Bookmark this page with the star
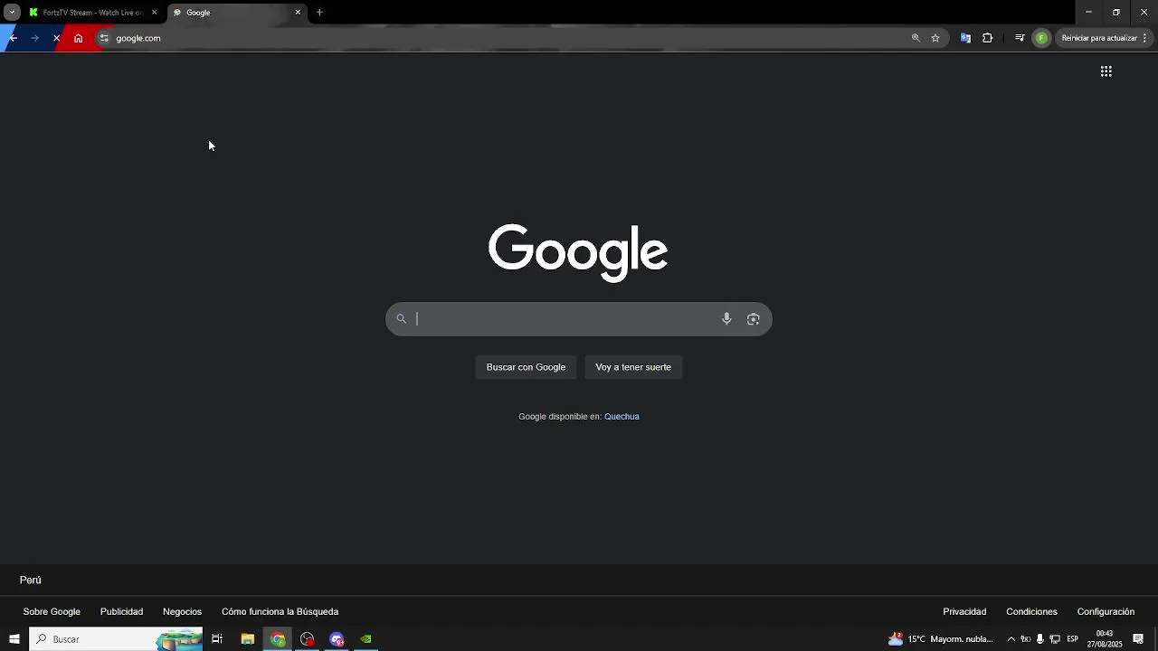Image resolution: width=1158 pixels, height=651 pixels. click(935, 38)
